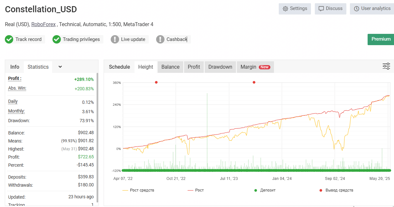
Task: Toggle the yellow Рост средств legend series
Action: 138,190
